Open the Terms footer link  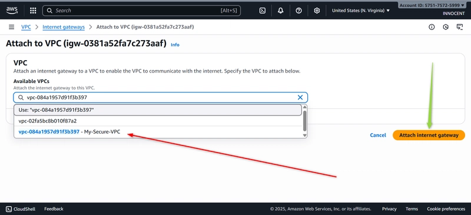(x=412, y=209)
